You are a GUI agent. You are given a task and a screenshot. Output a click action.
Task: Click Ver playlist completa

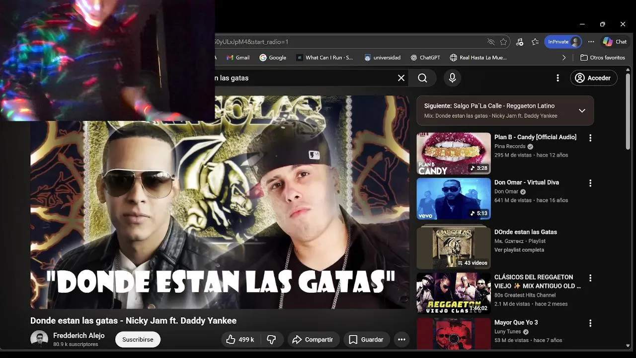pos(519,250)
